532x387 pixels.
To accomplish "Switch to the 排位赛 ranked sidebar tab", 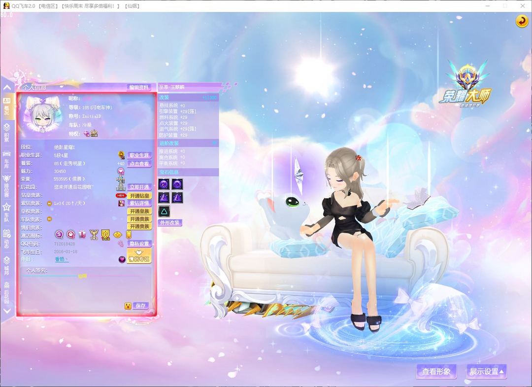I will pos(6,185).
